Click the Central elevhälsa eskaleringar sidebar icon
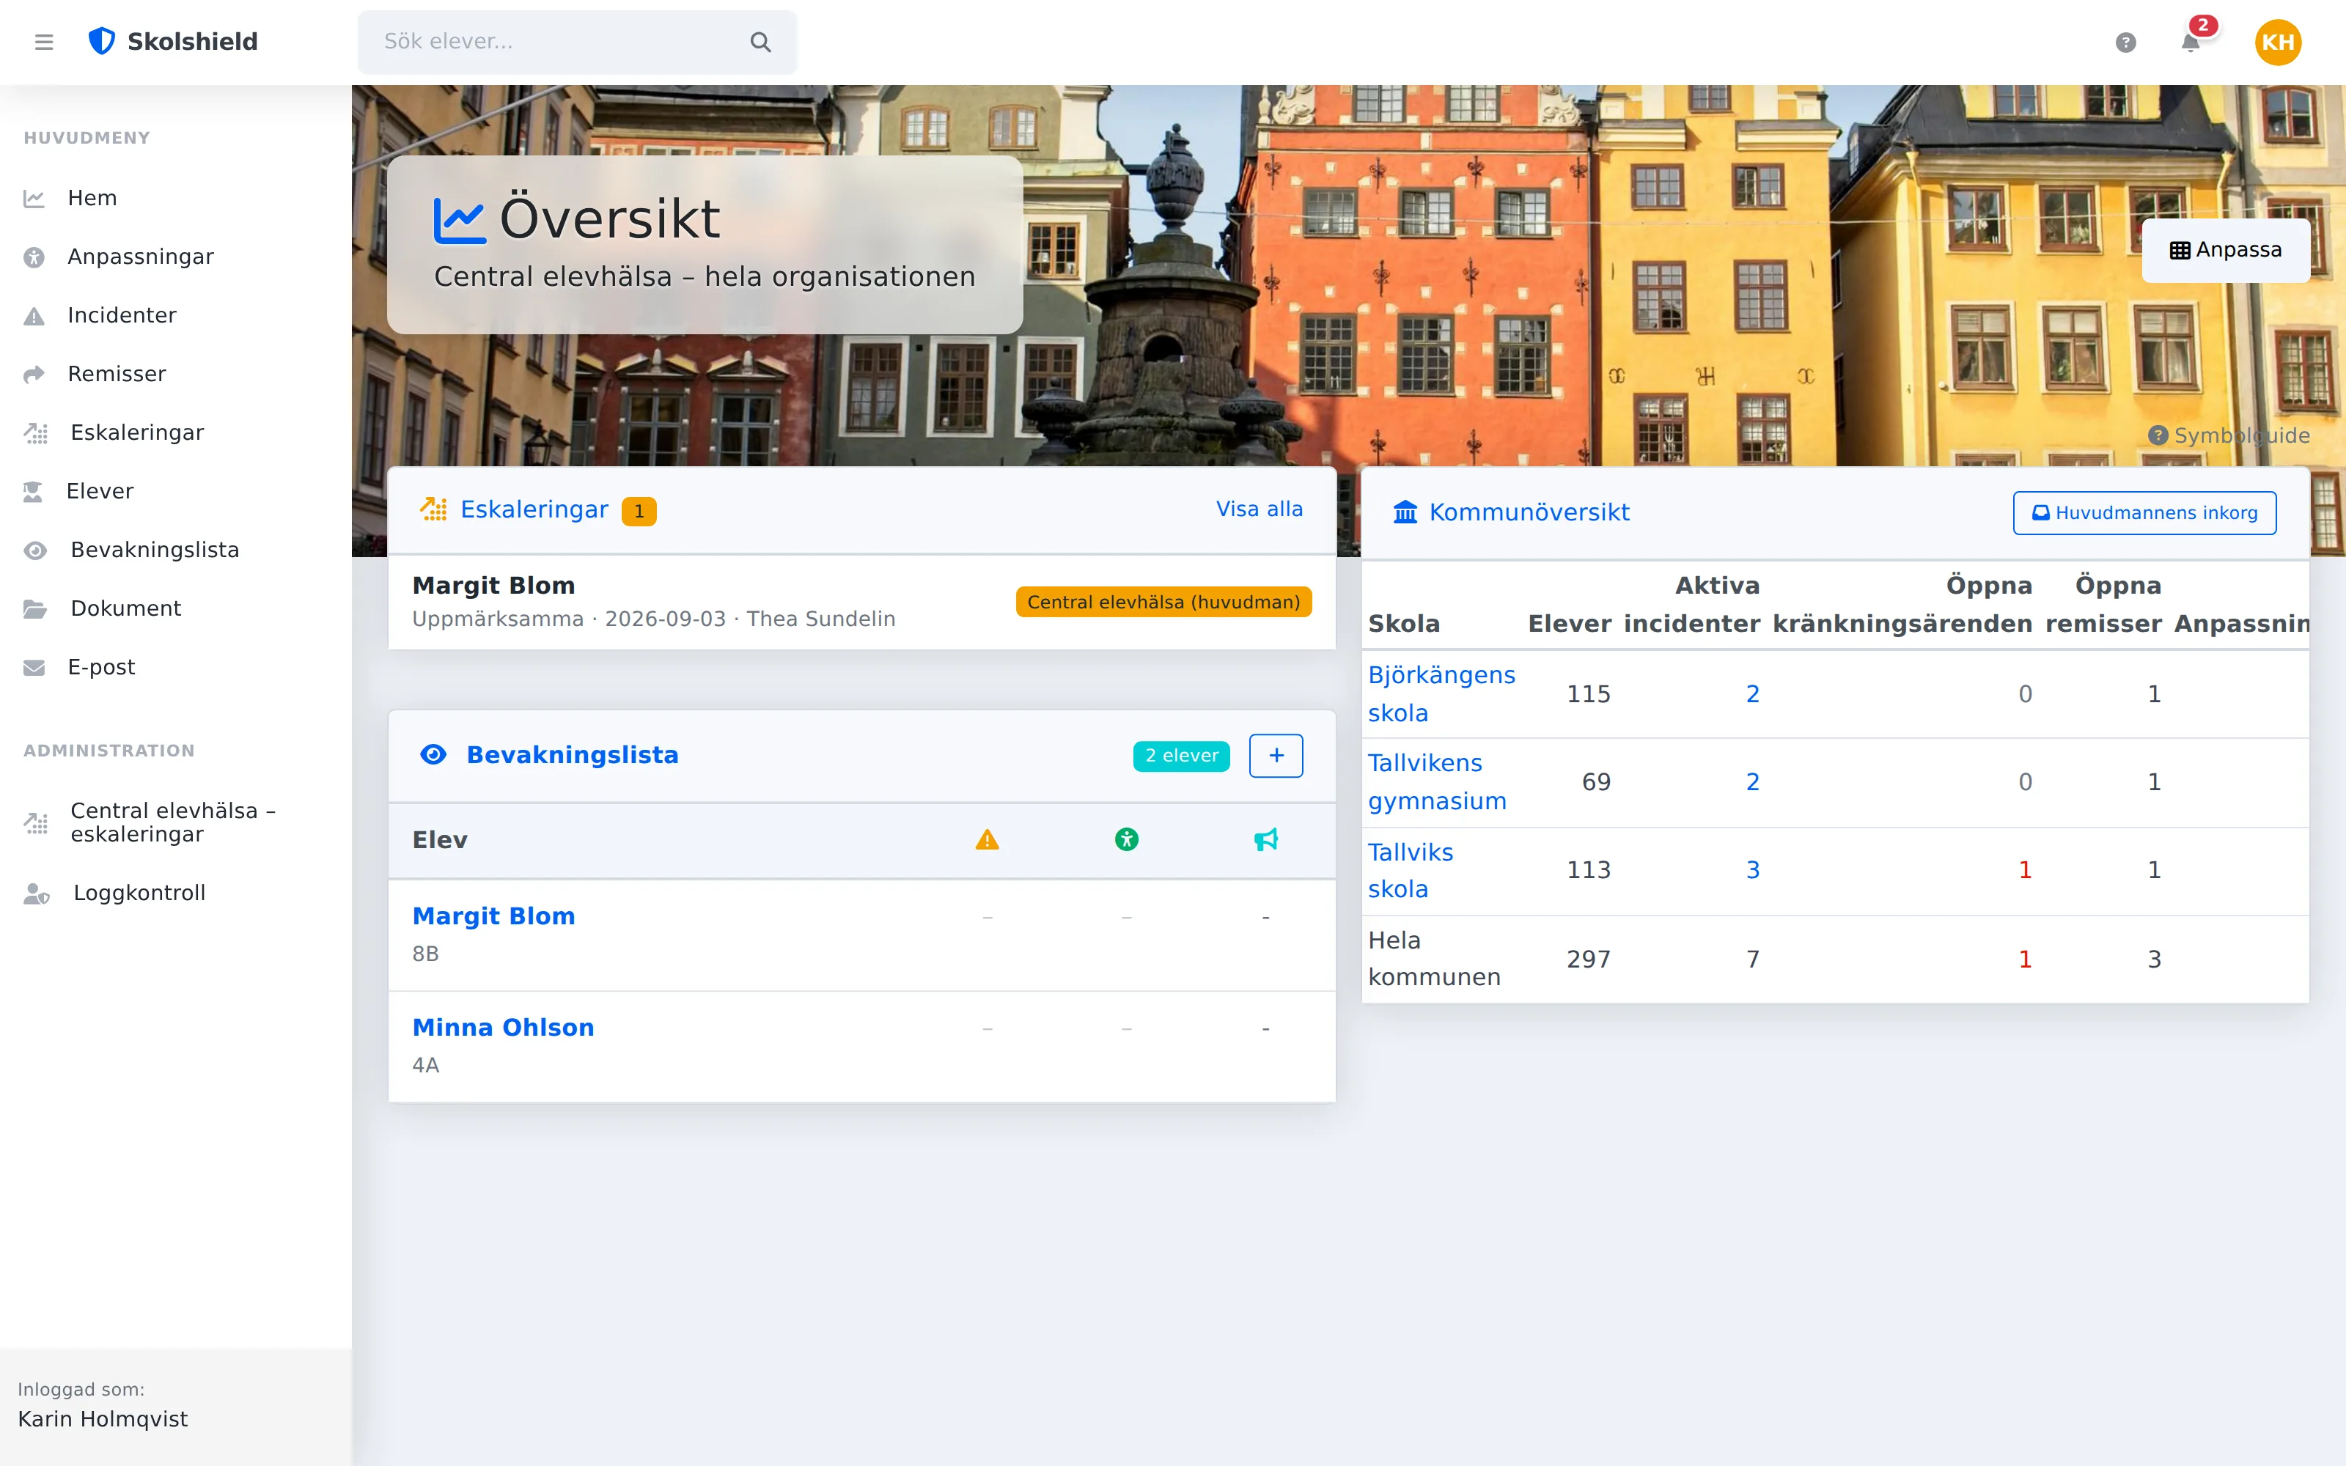Viewport: 2346px width, 1466px height. pyautogui.click(x=36, y=823)
